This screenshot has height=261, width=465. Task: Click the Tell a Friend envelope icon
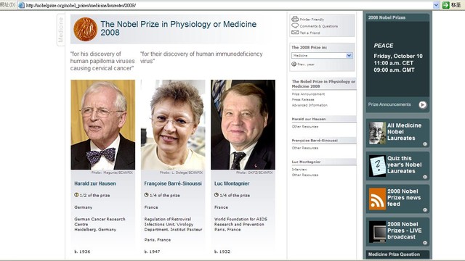pos(295,33)
